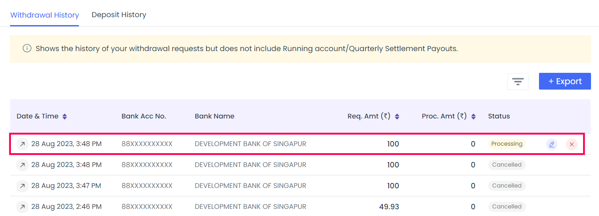Sort by Date & Time column arrows

pos(65,116)
